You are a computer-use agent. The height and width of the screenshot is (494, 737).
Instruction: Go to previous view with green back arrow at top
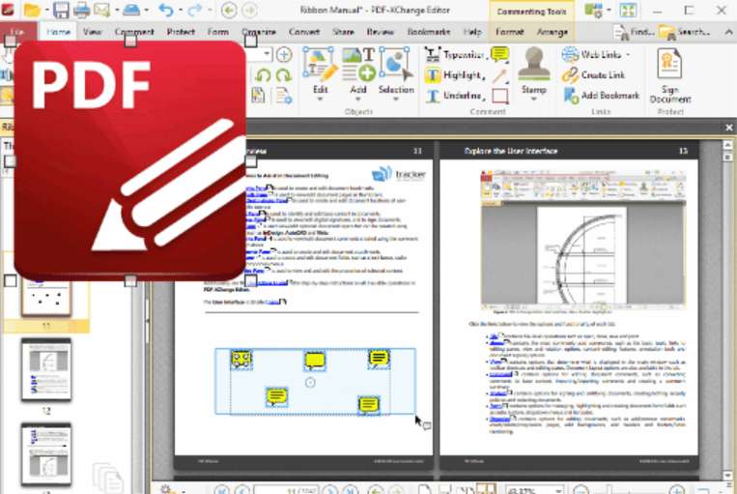tap(229, 10)
